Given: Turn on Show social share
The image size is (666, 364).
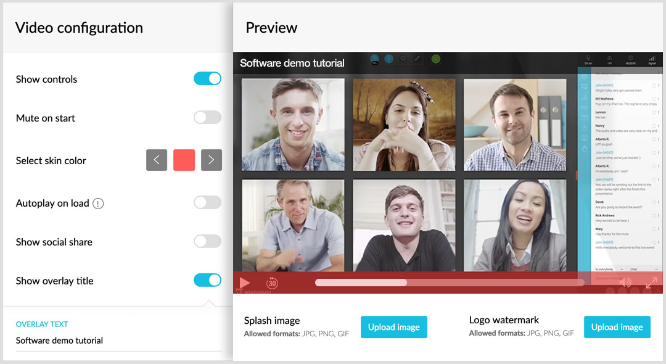Looking at the screenshot, I should 207,241.
